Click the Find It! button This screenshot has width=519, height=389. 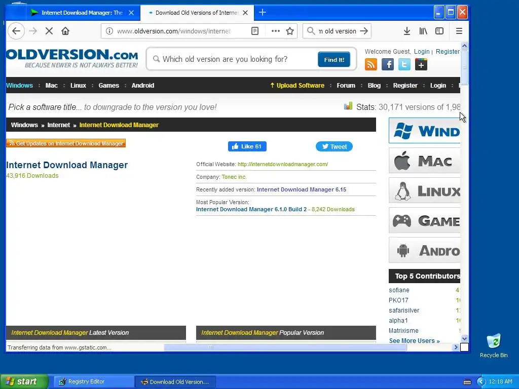(x=334, y=60)
